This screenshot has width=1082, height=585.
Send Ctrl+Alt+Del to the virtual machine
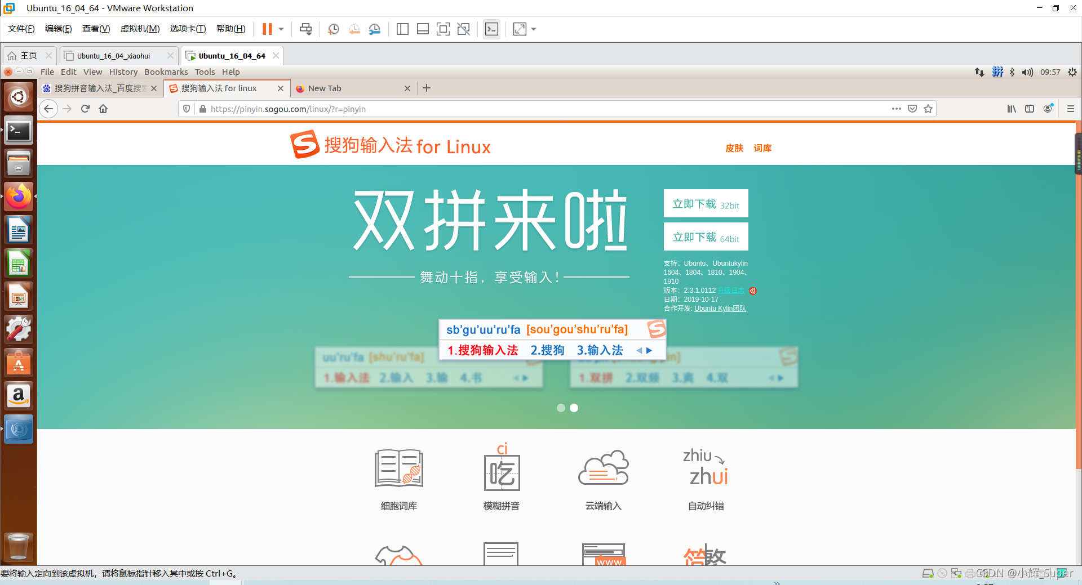pos(306,29)
